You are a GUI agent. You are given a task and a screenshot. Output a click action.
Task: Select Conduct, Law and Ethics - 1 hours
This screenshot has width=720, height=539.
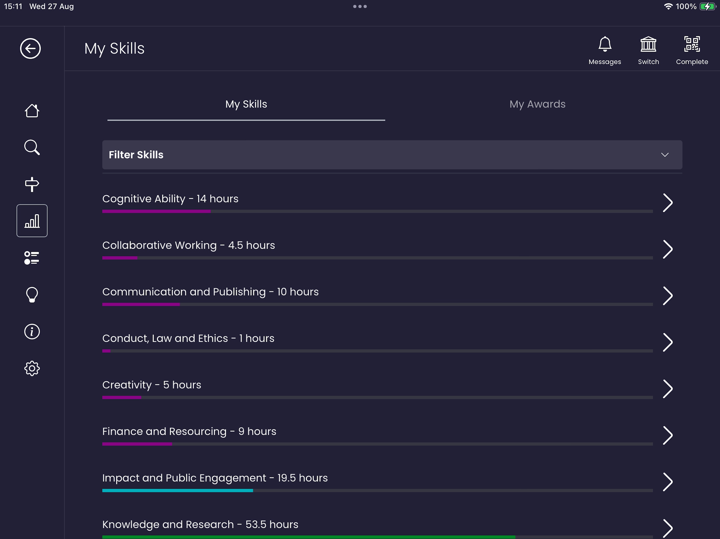pos(188,338)
